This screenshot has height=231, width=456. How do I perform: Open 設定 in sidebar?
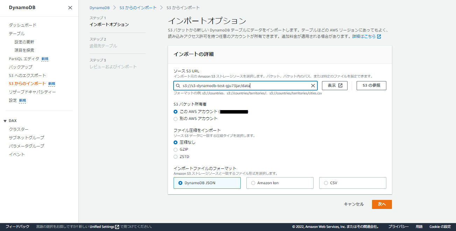tap(13, 100)
